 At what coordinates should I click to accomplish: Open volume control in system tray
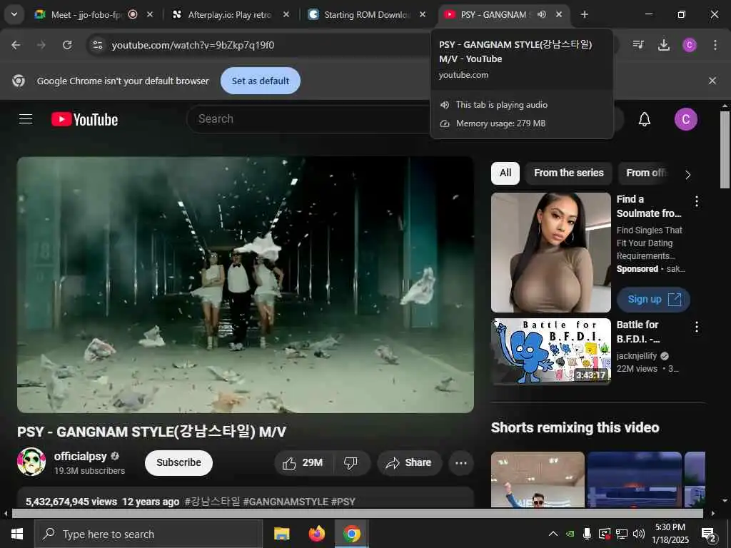tap(639, 534)
